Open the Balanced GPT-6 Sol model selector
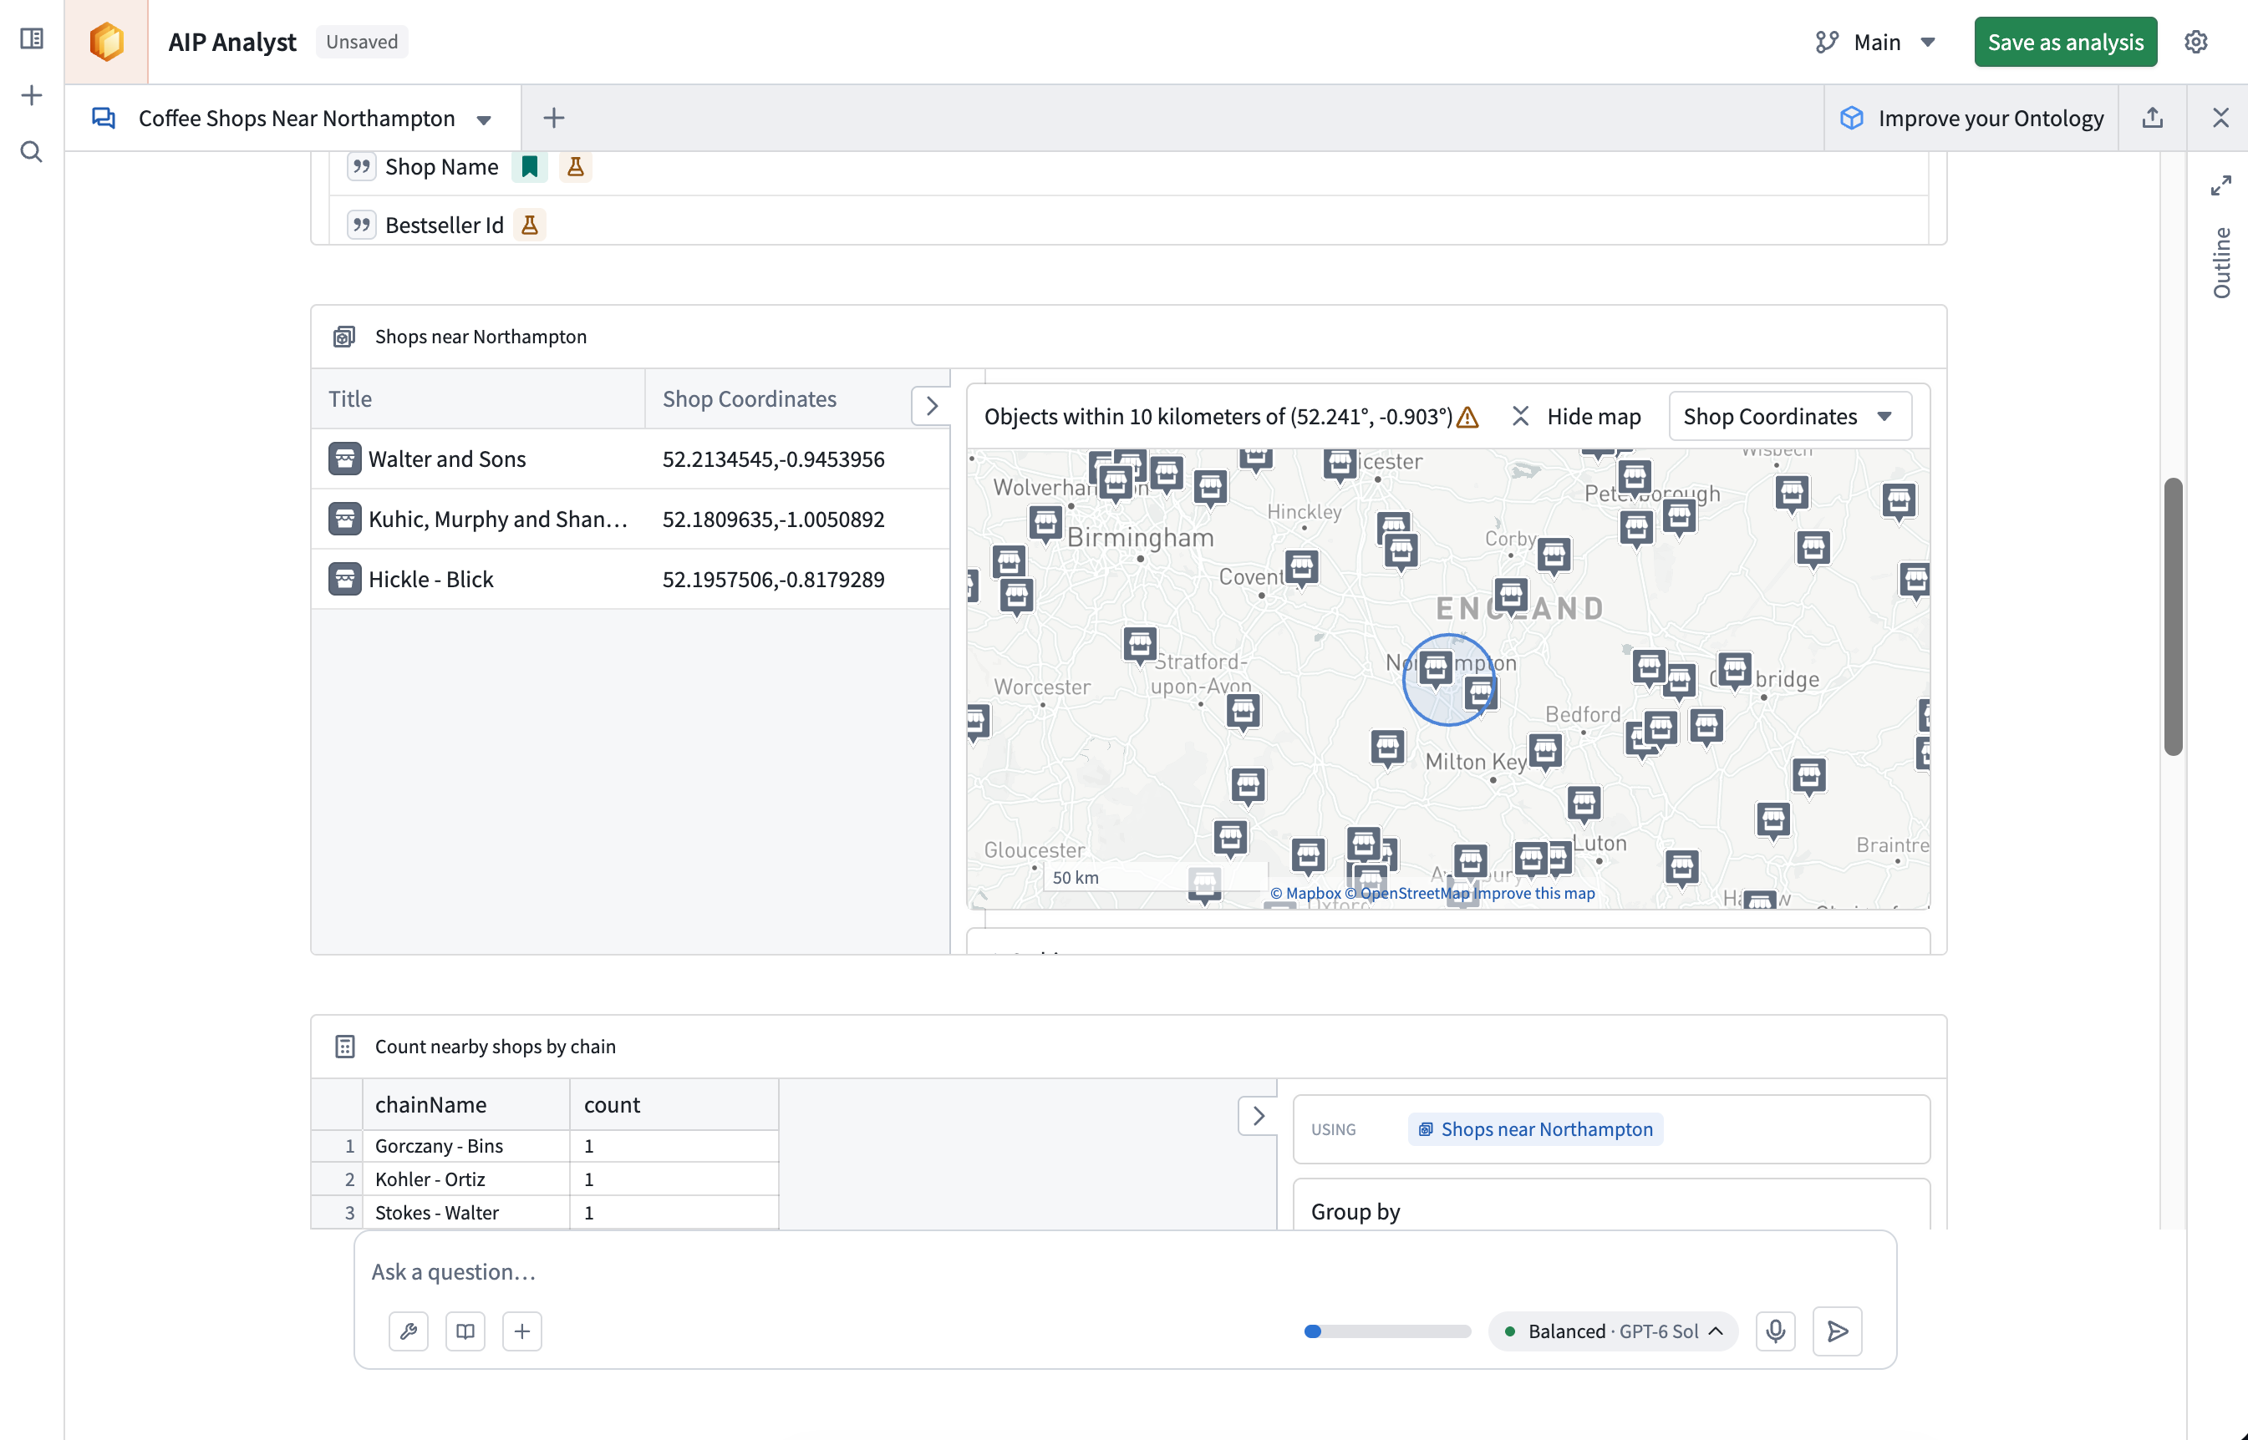This screenshot has width=2248, height=1440. [1613, 1331]
